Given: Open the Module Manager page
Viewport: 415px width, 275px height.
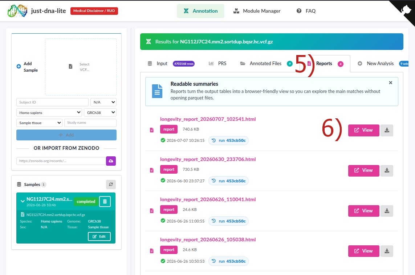Looking at the screenshot, I should [257, 11].
